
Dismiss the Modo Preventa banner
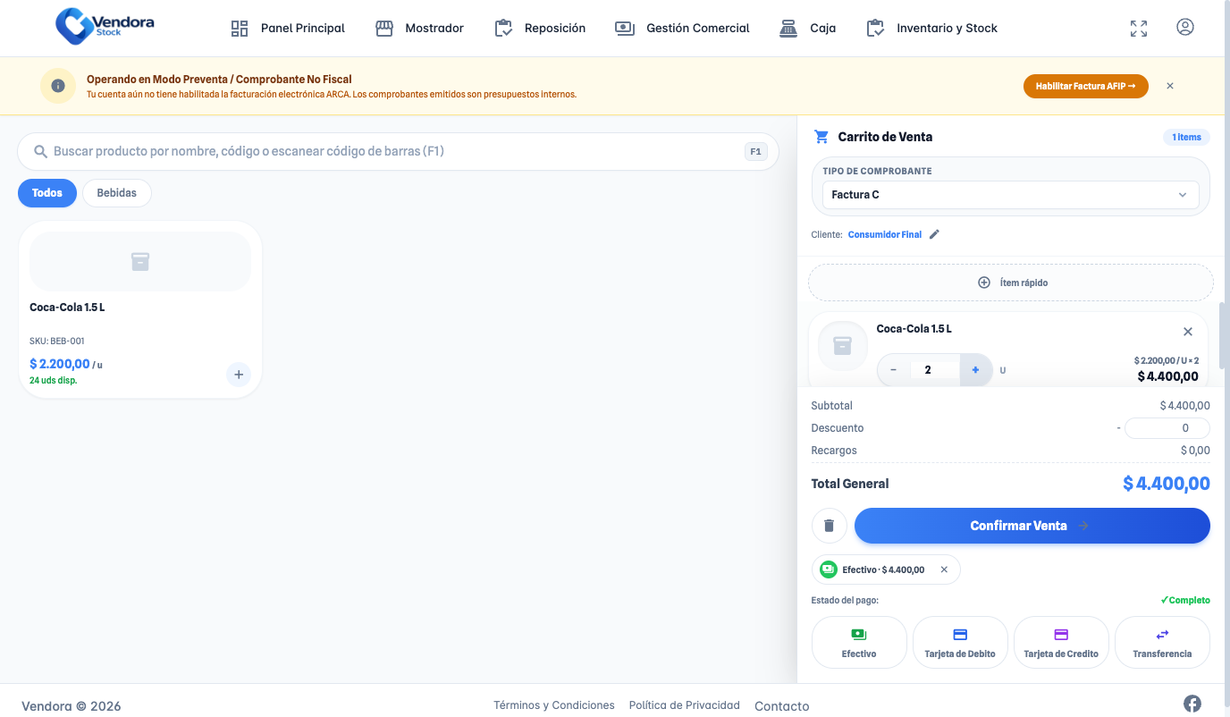tap(1170, 86)
